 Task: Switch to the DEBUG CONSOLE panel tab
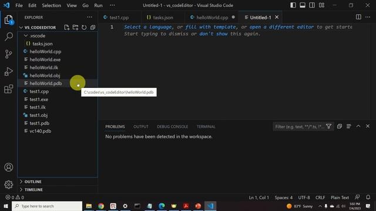172,127
